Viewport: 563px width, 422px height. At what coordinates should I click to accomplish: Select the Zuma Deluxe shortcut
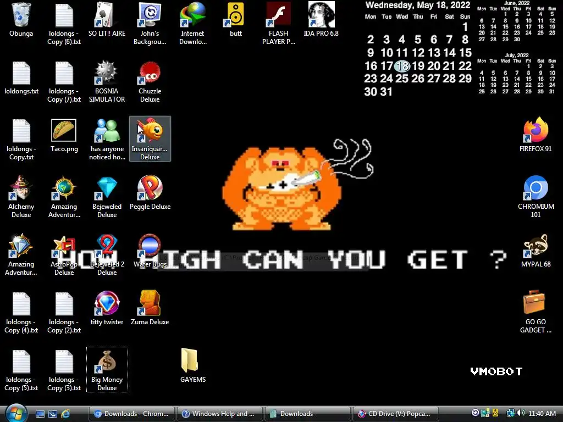pos(150,309)
